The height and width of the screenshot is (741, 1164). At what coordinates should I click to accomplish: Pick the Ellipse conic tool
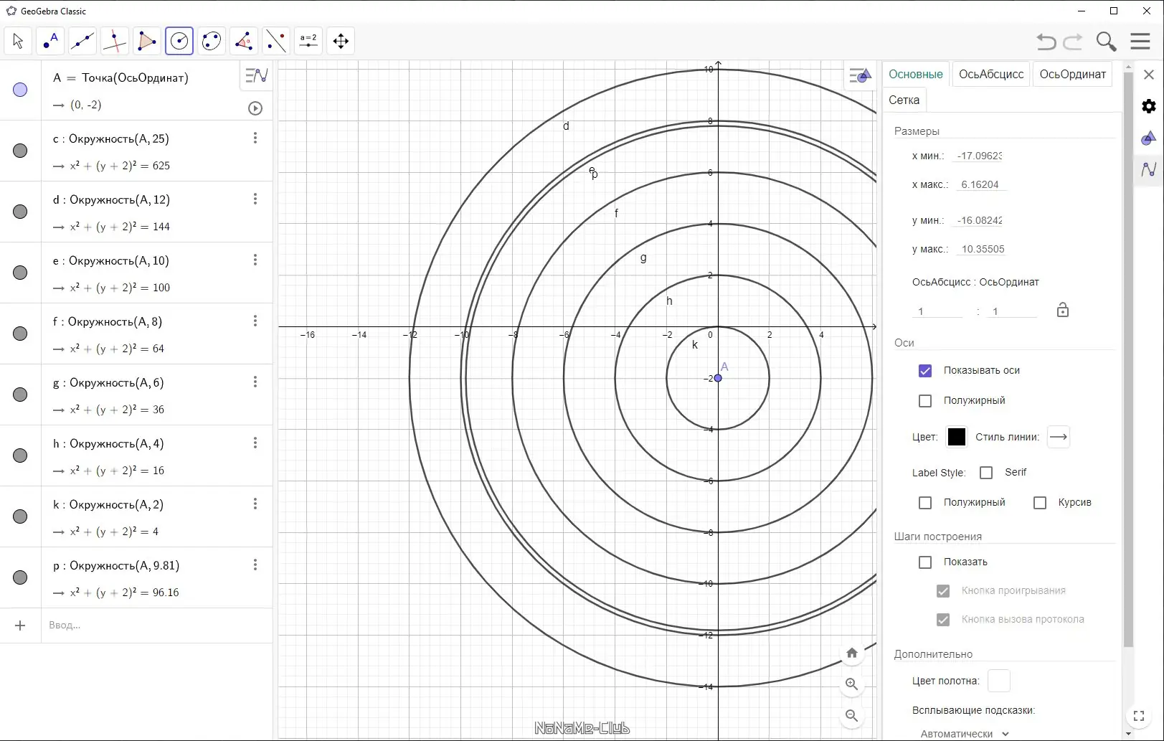(x=212, y=42)
